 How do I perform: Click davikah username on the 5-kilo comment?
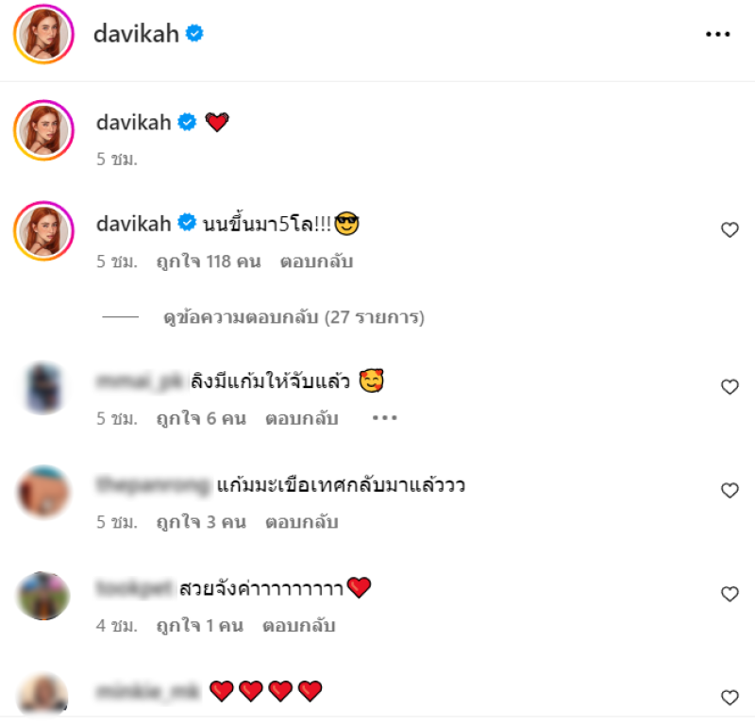point(134,224)
